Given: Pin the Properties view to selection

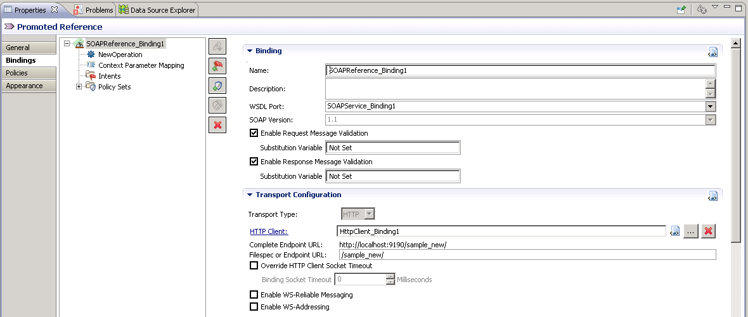Looking at the screenshot, I should (x=681, y=10).
